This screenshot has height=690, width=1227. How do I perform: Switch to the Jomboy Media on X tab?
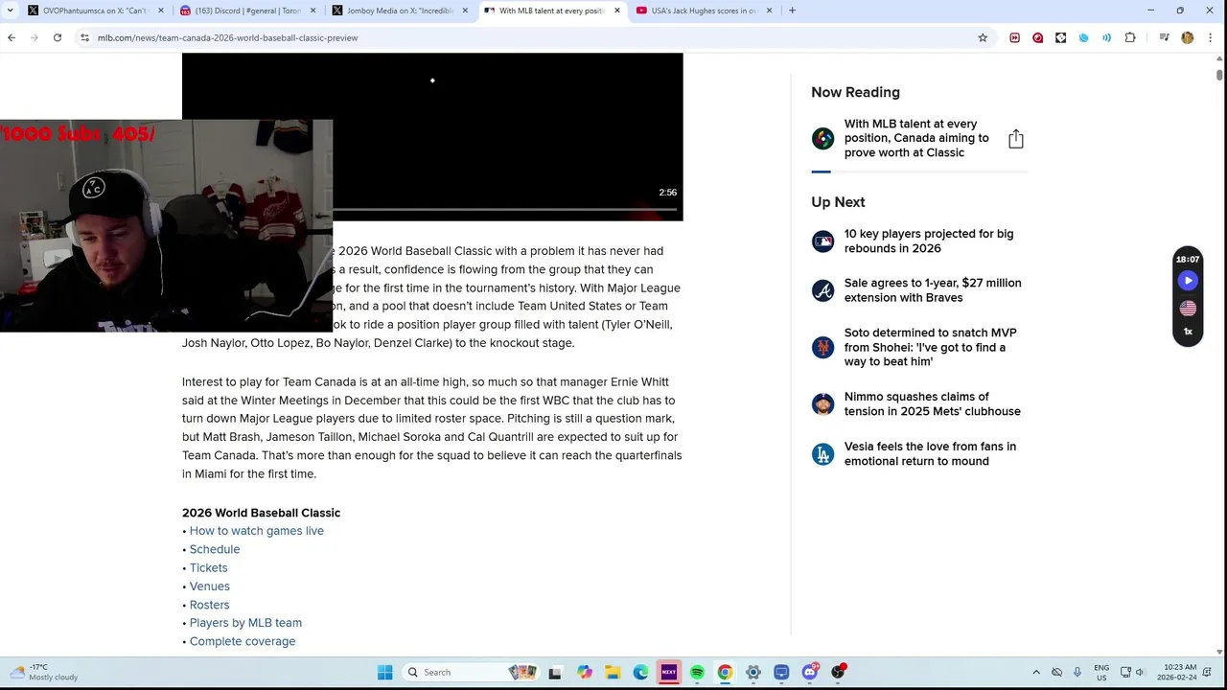tap(398, 11)
